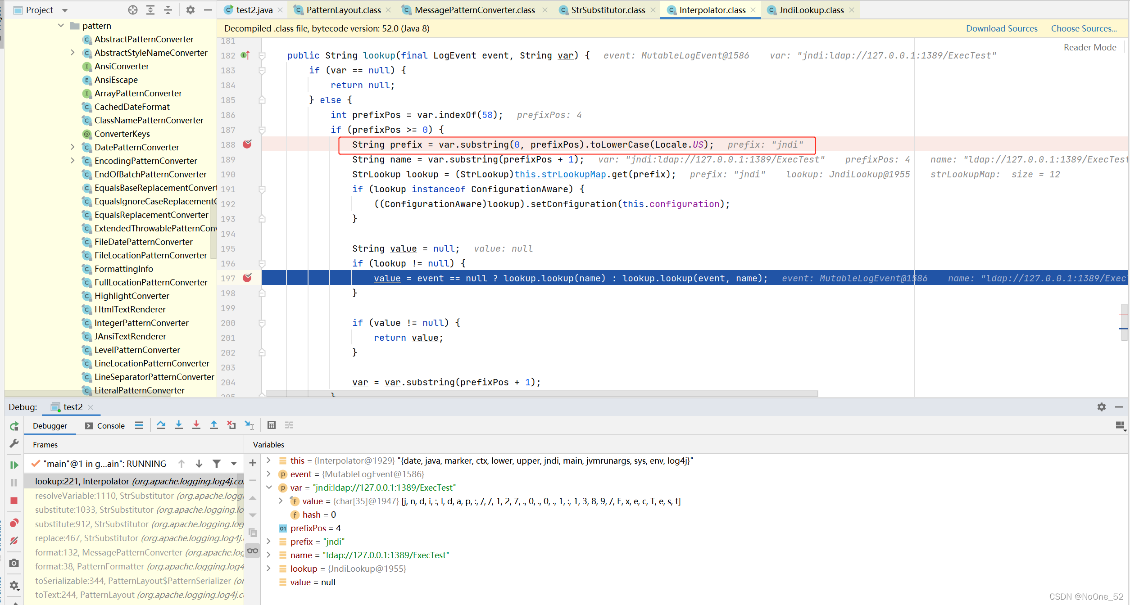The height and width of the screenshot is (605, 1130).
Task: Click the View Breakpoints icon
Action: click(14, 523)
